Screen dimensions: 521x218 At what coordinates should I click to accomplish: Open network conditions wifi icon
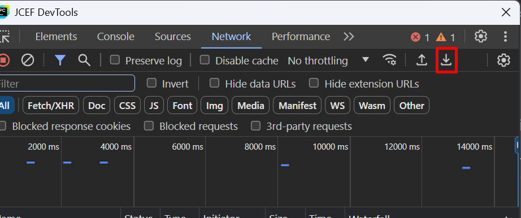point(389,60)
